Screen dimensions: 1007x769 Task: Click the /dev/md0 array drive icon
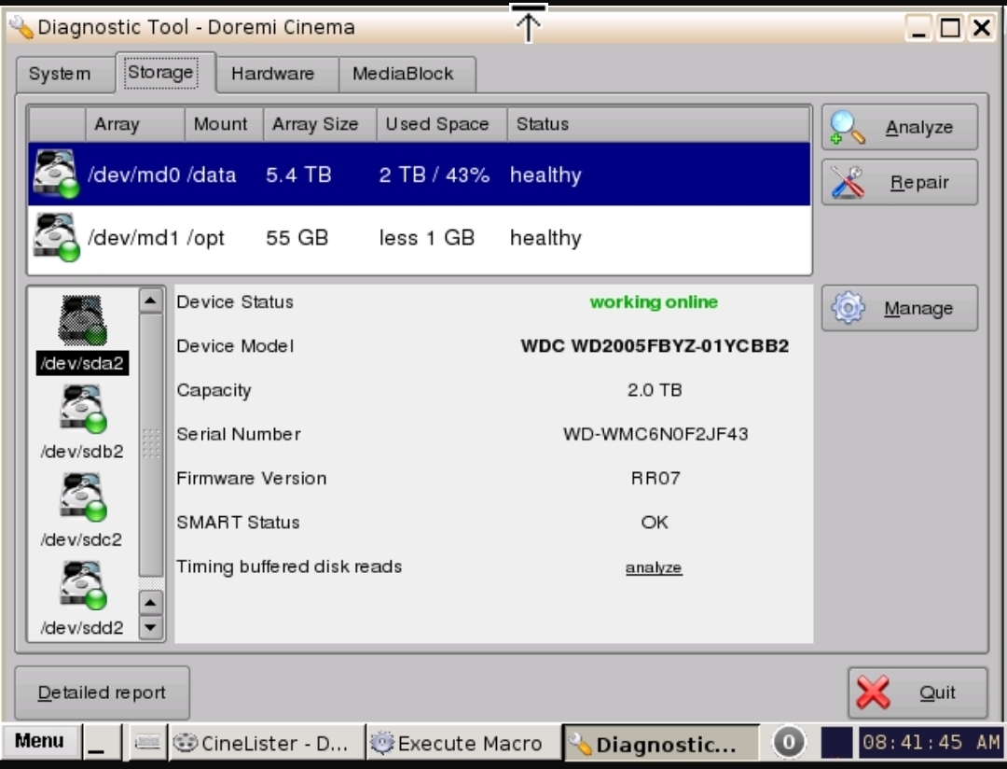55,175
